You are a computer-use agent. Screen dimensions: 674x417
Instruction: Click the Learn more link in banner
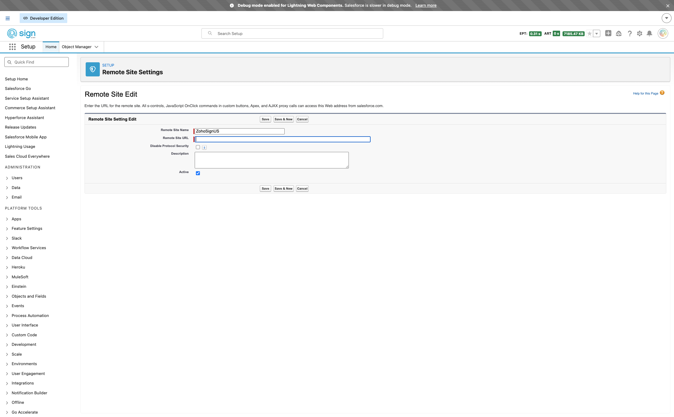point(426,6)
